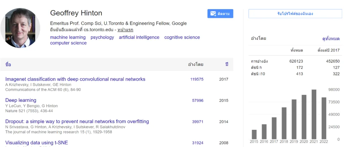Select the machine learning interest tag

pyautogui.click(x=68, y=37)
